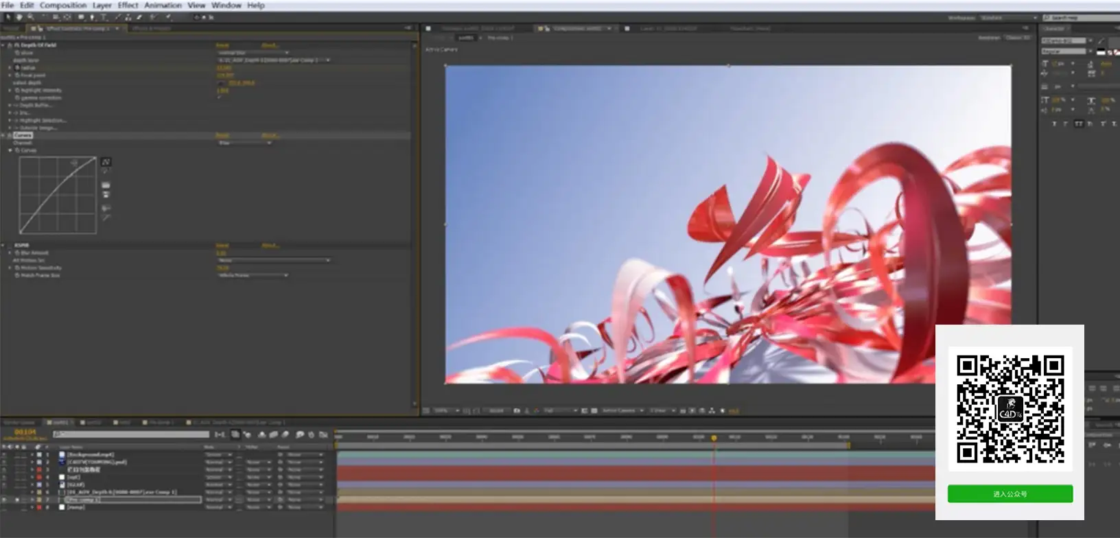Toggle visibility of the Pre-comp 1 layer
This screenshot has width=1120, height=538.
pyautogui.click(x=4, y=500)
